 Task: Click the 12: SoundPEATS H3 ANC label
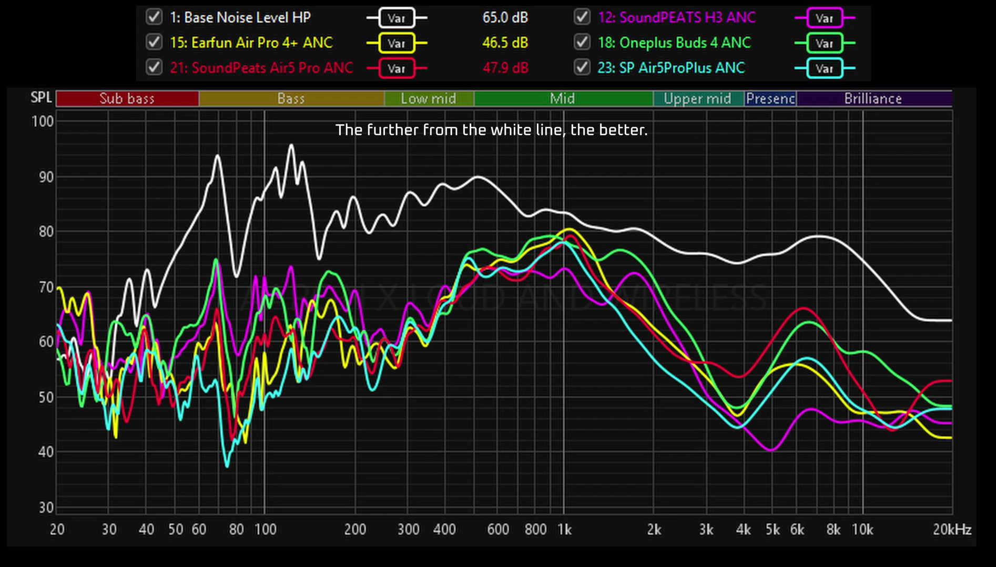[x=677, y=17]
